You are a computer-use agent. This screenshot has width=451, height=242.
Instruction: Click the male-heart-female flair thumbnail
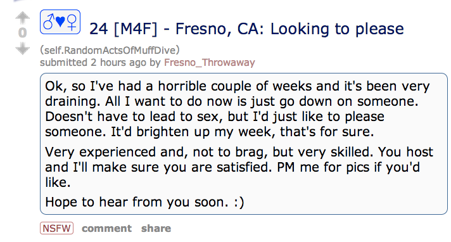(60, 22)
